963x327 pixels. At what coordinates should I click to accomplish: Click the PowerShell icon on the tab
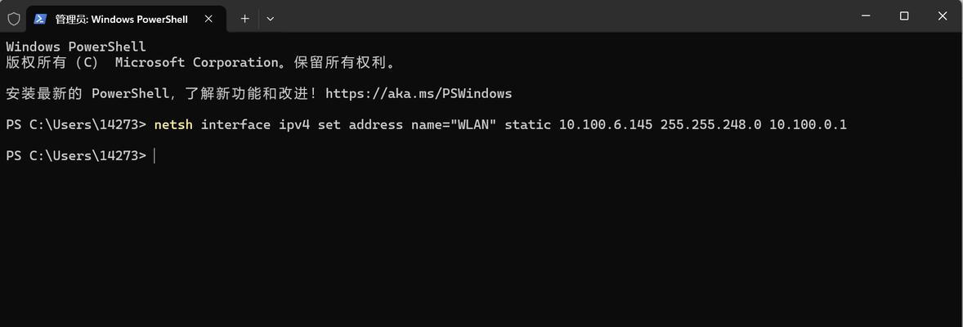point(41,19)
